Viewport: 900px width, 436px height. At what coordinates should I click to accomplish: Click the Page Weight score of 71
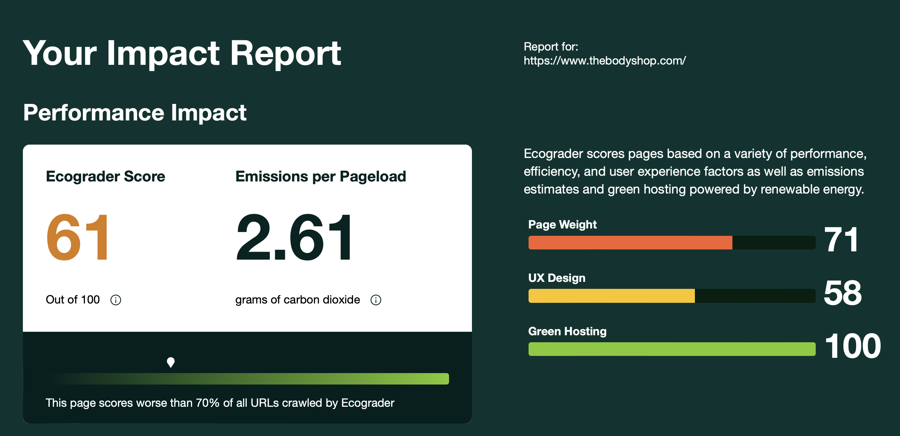841,240
